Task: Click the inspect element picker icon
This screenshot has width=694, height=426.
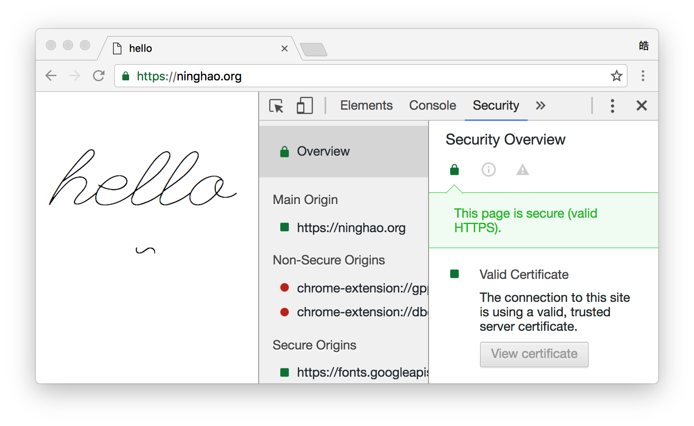Action: (x=276, y=106)
